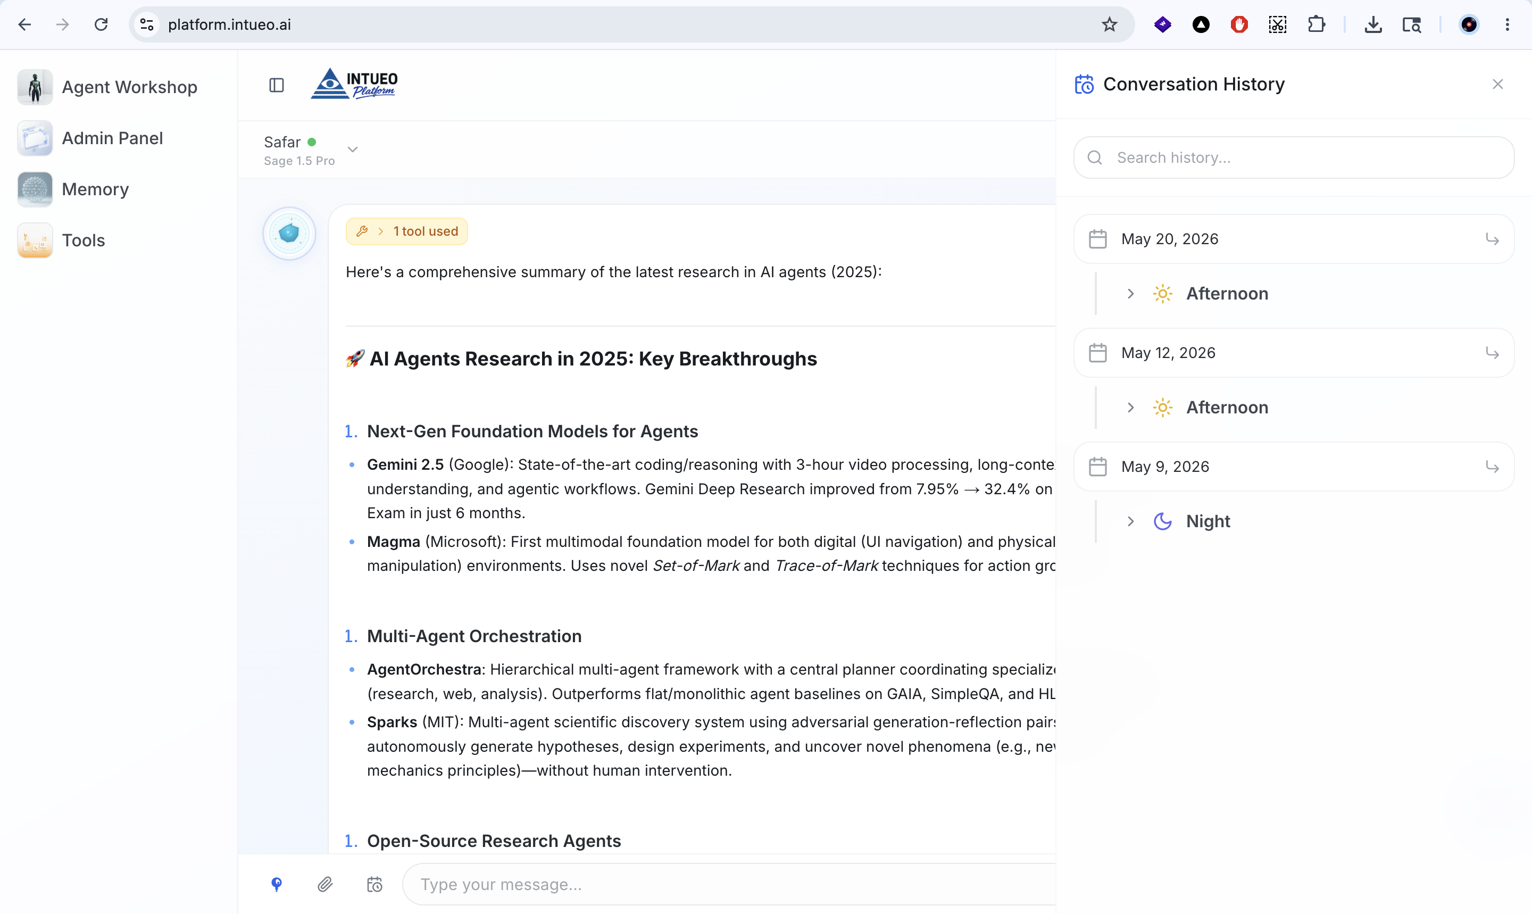The width and height of the screenshot is (1532, 914).
Task: Jump to May 9, 2026 conversation arrow
Action: (x=1492, y=467)
